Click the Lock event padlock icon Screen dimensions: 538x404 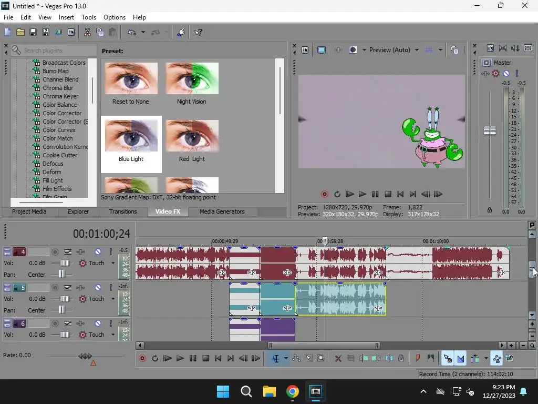tap(401, 359)
